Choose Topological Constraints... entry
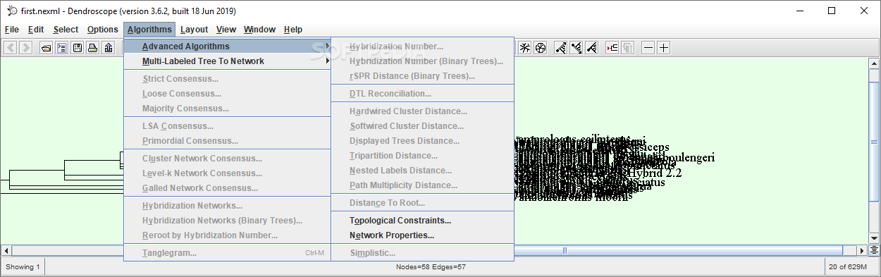881x277 pixels. click(x=422, y=221)
